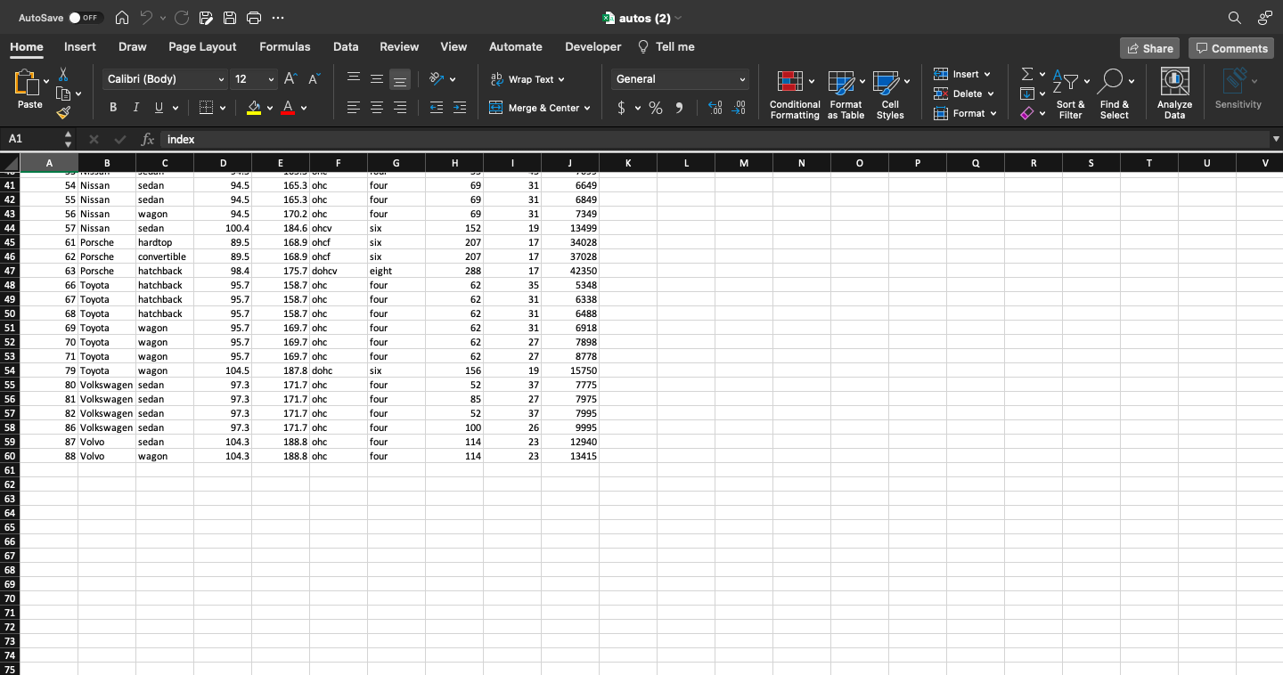The width and height of the screenshot is (1283, 675).
Task: Toggle bold formatting
Action: tap(112, 107)
